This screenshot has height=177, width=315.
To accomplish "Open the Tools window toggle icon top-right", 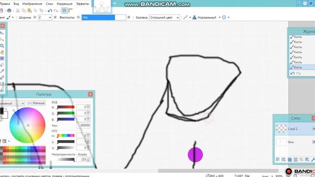I will [x=299, y=3].
